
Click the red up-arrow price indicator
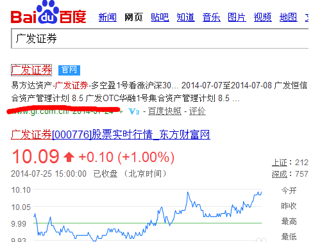click(69, 157)
